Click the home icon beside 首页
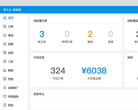138x110 pixels. [x=5, y=18]
